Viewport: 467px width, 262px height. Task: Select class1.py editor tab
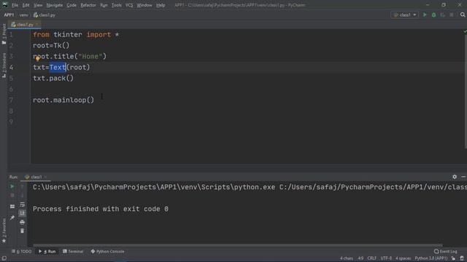(x=25, y=25)
